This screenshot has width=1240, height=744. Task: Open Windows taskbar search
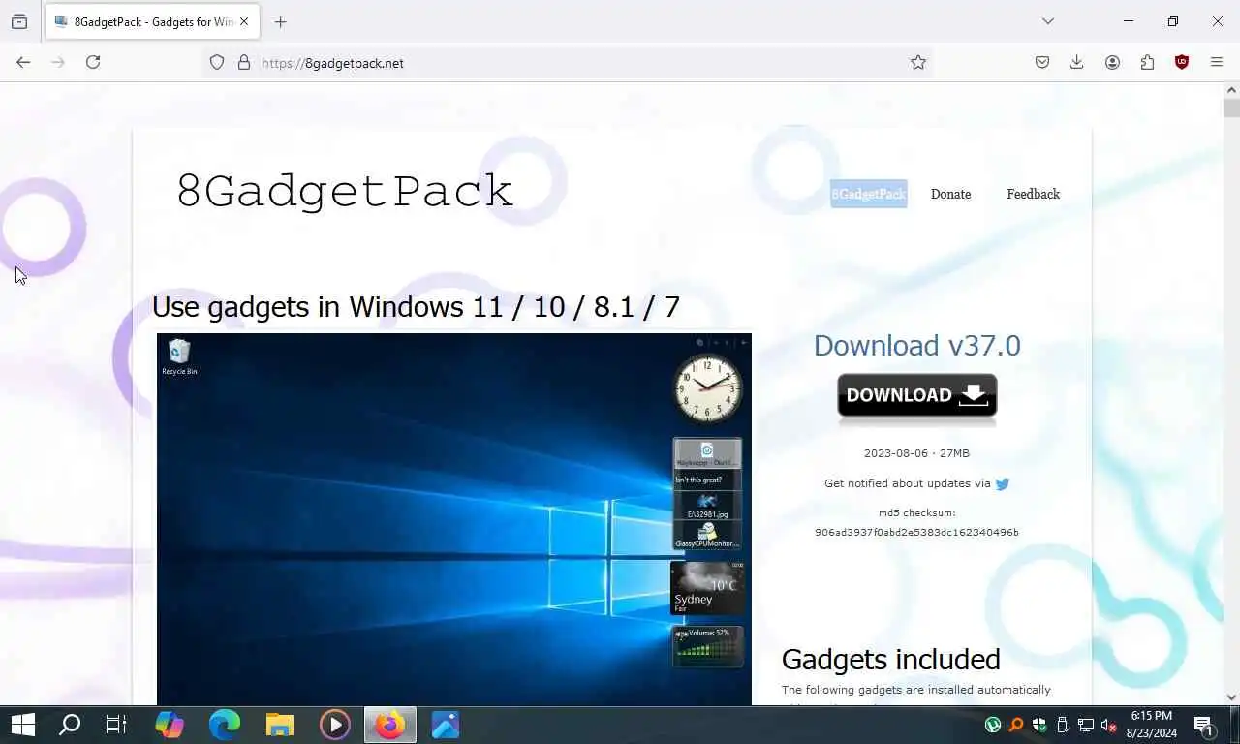pos(70,725)
